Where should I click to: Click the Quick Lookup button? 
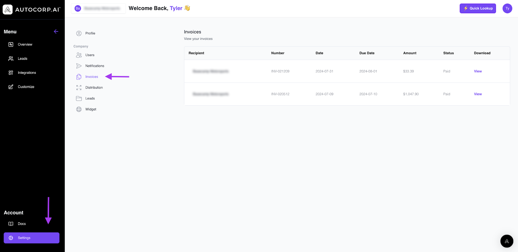click(478, 8)
